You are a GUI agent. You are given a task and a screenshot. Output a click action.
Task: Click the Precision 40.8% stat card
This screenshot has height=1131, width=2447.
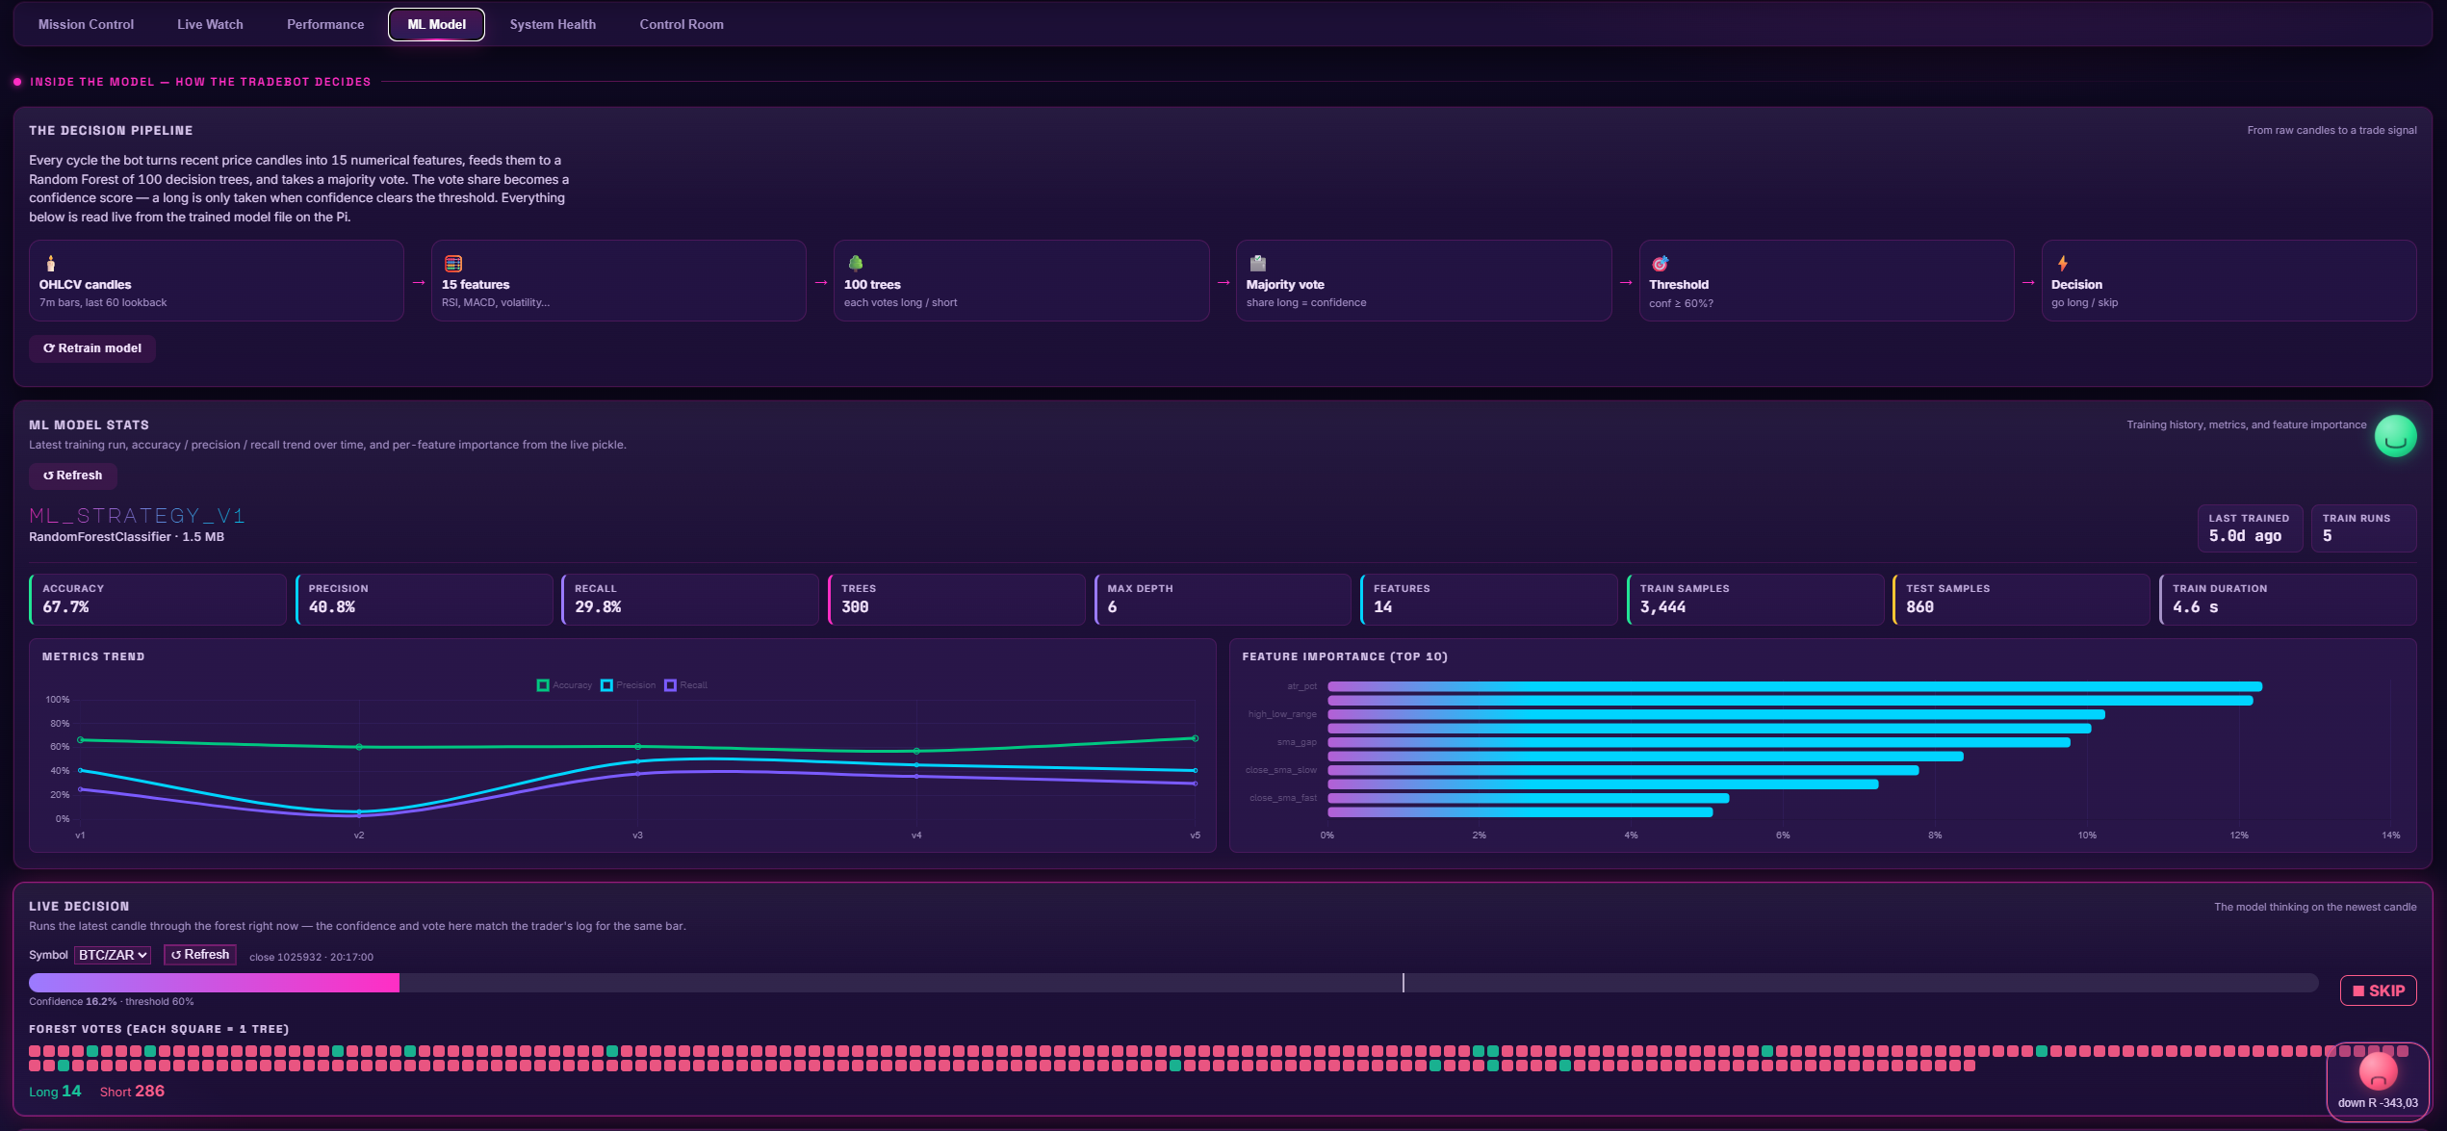click(x=424, y=599)
